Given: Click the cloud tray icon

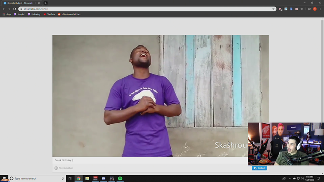Looking at the screenshot, I should [294, 178].
